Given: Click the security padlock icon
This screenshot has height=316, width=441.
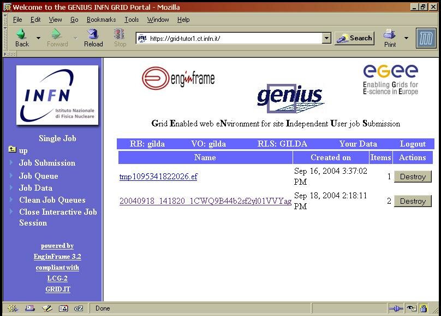Looking at the screenshot, I should (x=424, y=309).
